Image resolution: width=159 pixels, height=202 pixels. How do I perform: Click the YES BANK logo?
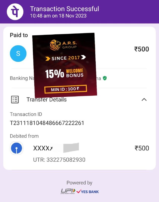click(87, 192)
